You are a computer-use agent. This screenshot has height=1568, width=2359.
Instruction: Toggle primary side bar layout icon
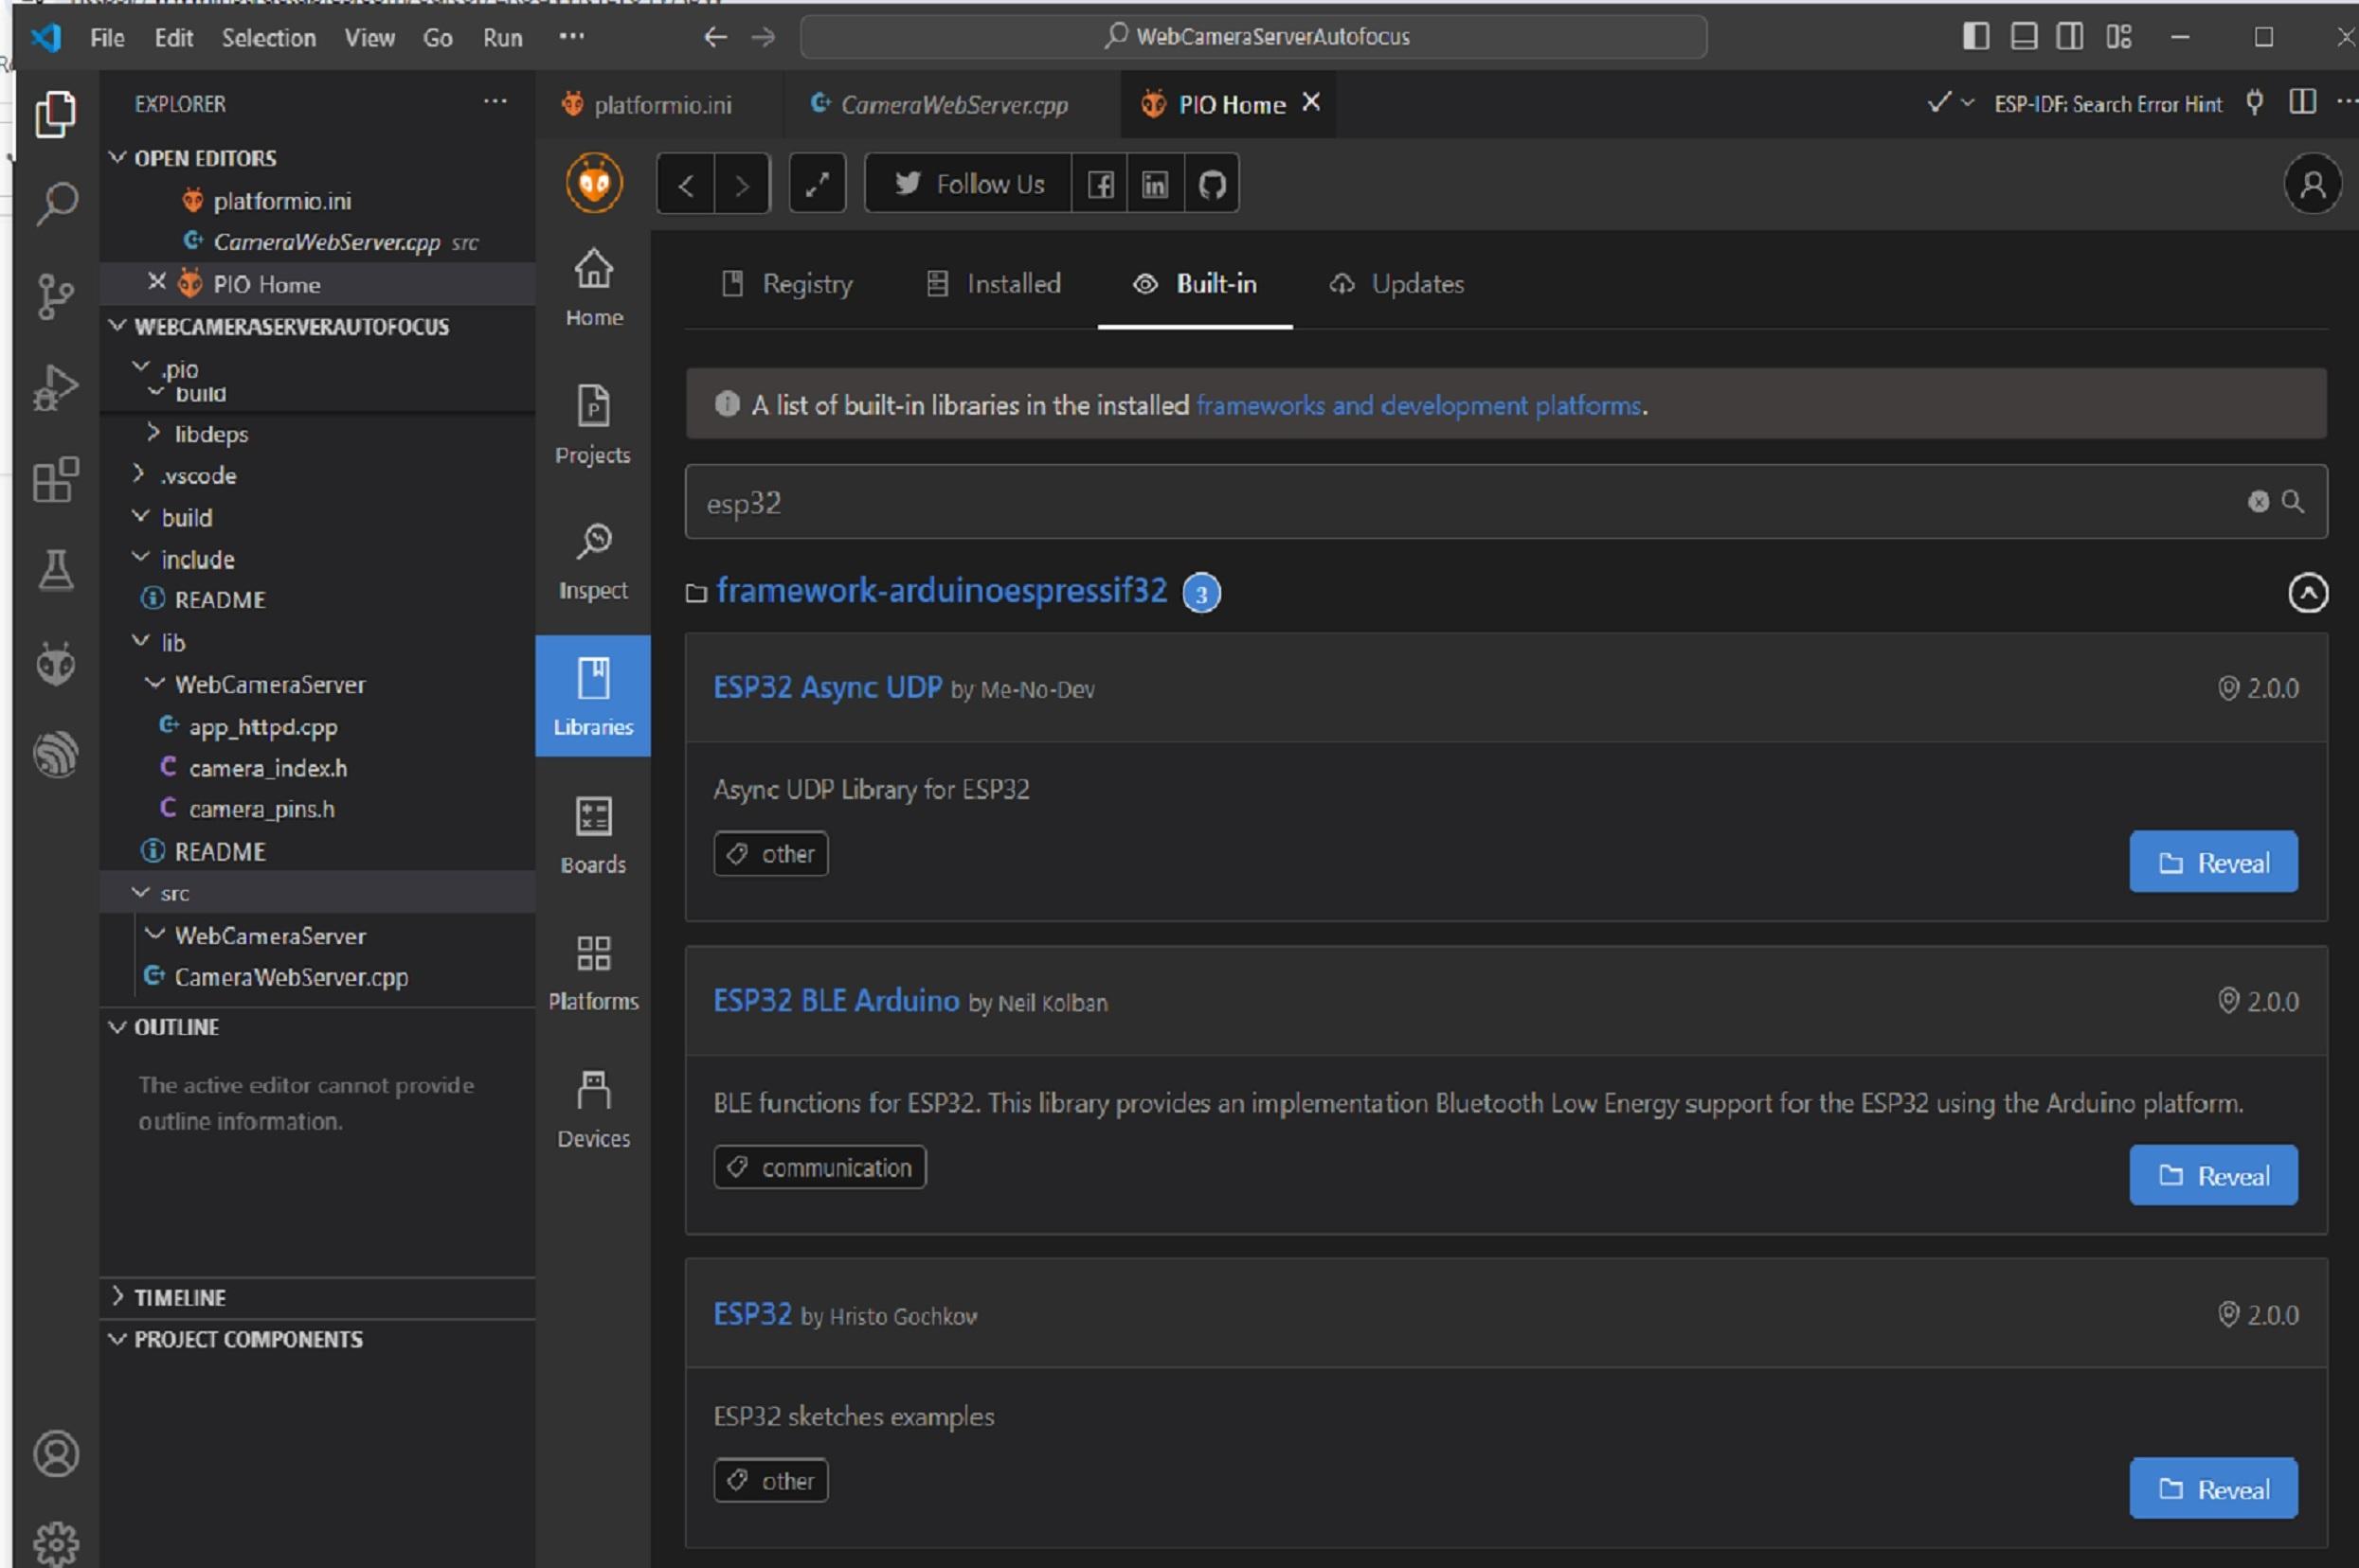1976,37
